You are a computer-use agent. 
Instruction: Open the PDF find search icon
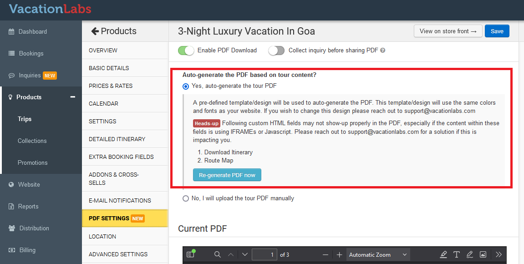click(218, 254)
